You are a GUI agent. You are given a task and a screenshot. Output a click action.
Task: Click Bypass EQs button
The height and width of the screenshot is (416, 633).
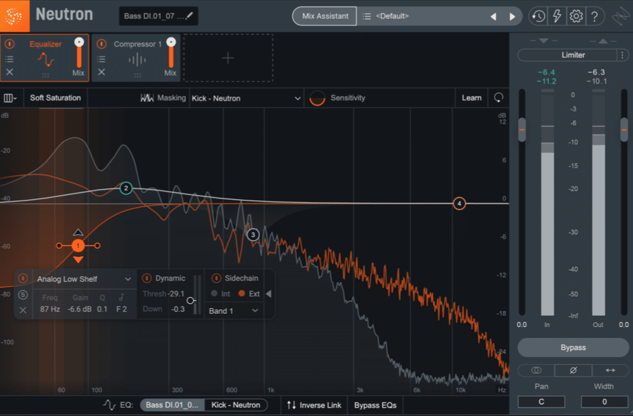pos(375,405)
